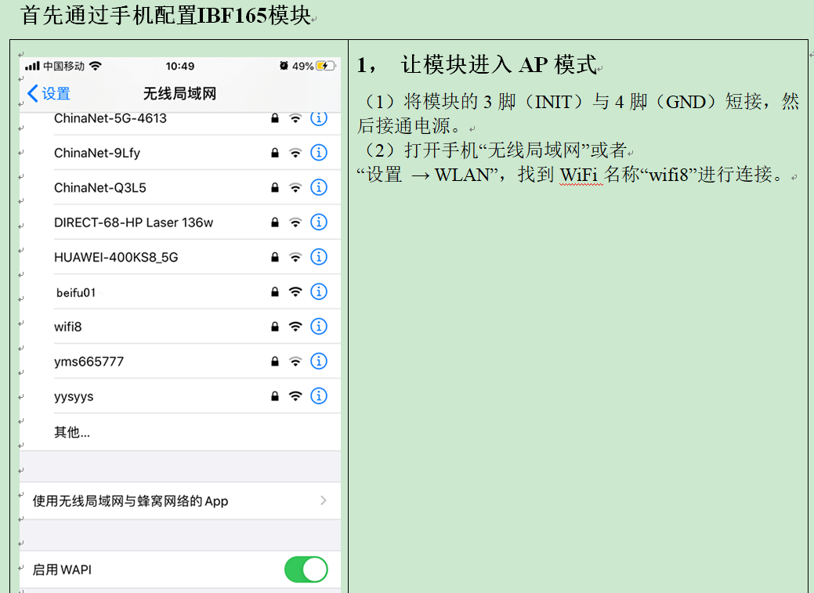The image size is (814, 593).
Task: Click Wi-Fi signal icon for DIRECT-68-HP Laser
Action: pyautogui.click(x=295, y=222)
